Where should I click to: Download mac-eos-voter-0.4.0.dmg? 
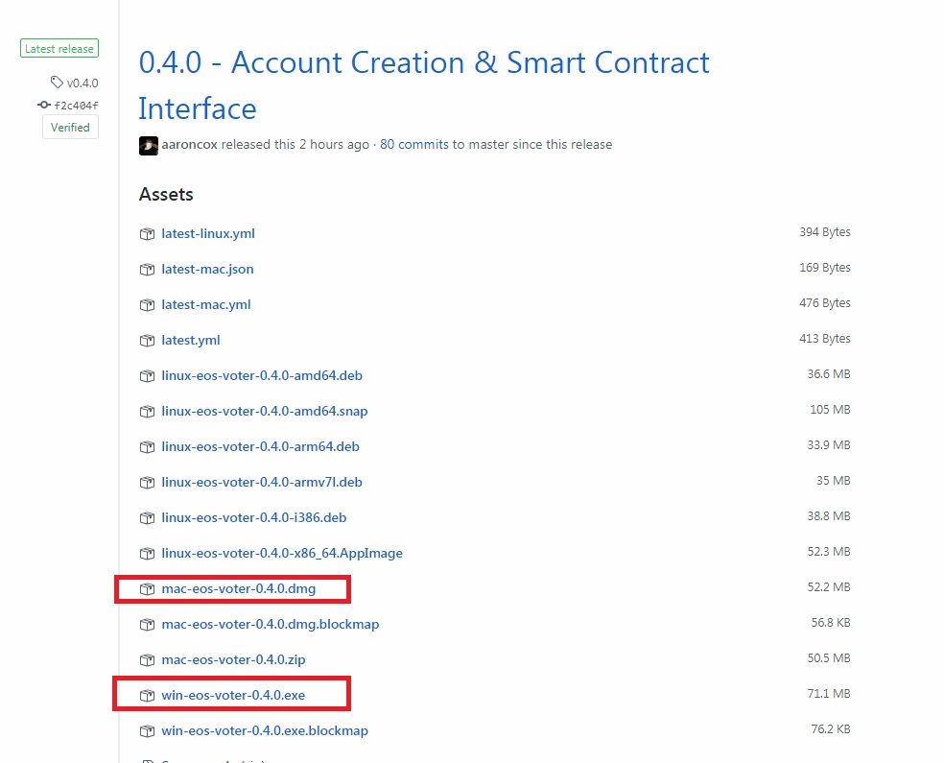pyautogui.click(x=239, y=589)
